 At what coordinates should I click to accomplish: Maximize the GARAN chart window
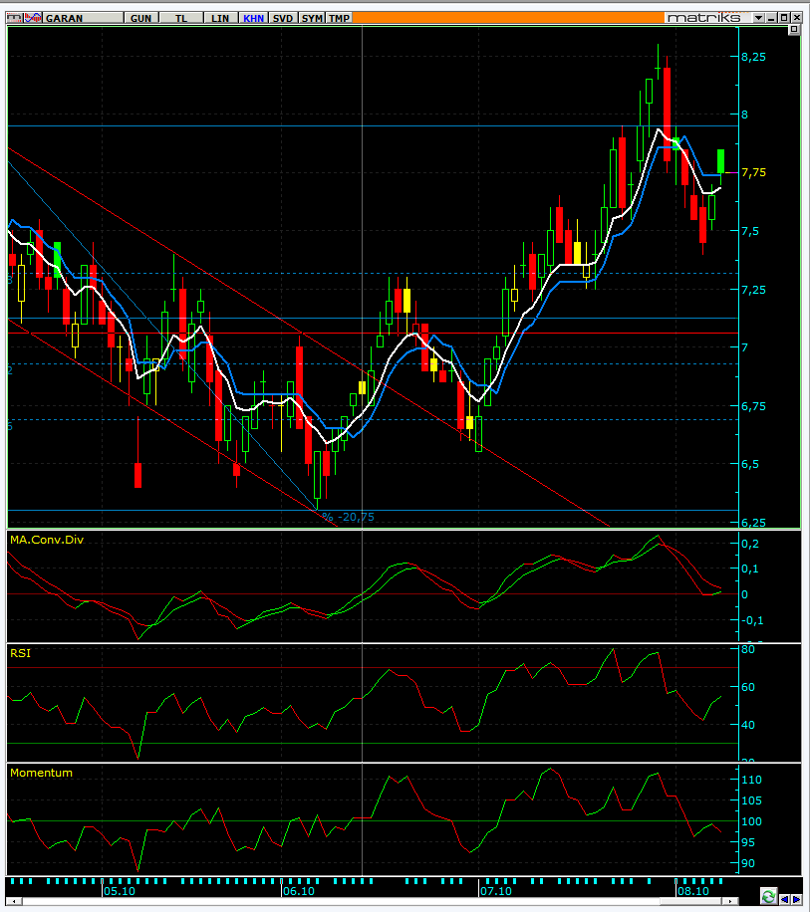click(x=786, y=18)
